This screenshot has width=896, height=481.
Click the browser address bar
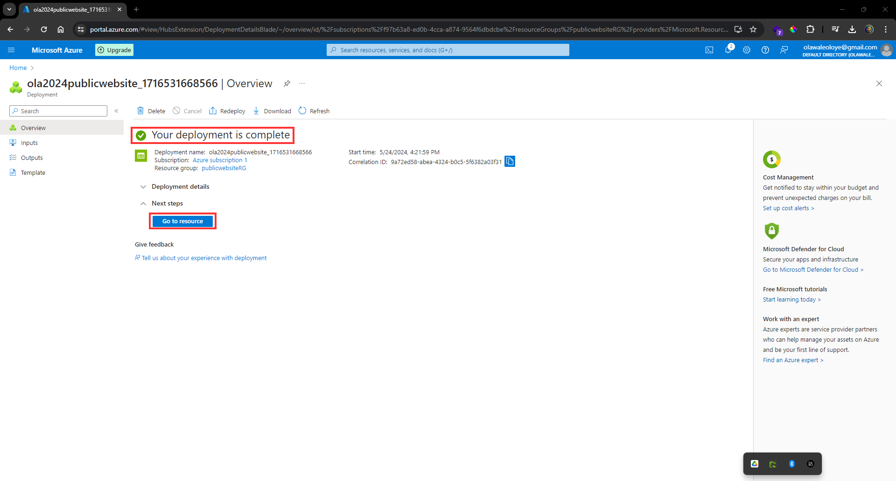pyautogui.click(x=408, y=29)
